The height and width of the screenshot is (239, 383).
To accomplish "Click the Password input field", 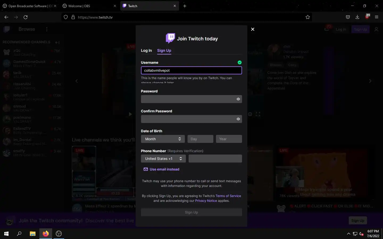I will pyautogui.click(x=191, y=99).
